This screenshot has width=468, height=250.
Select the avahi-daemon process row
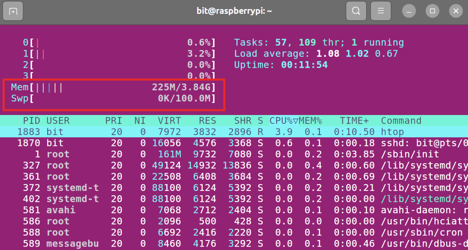(234, 210)
